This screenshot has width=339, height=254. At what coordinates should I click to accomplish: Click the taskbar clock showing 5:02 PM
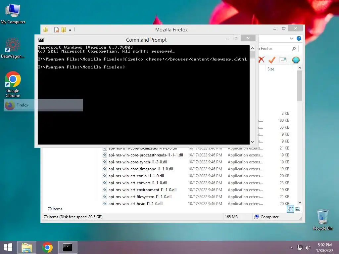point(324,247)
